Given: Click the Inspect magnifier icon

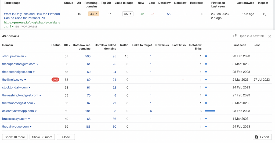Looking at the screenshot, I should coord(265,15).
